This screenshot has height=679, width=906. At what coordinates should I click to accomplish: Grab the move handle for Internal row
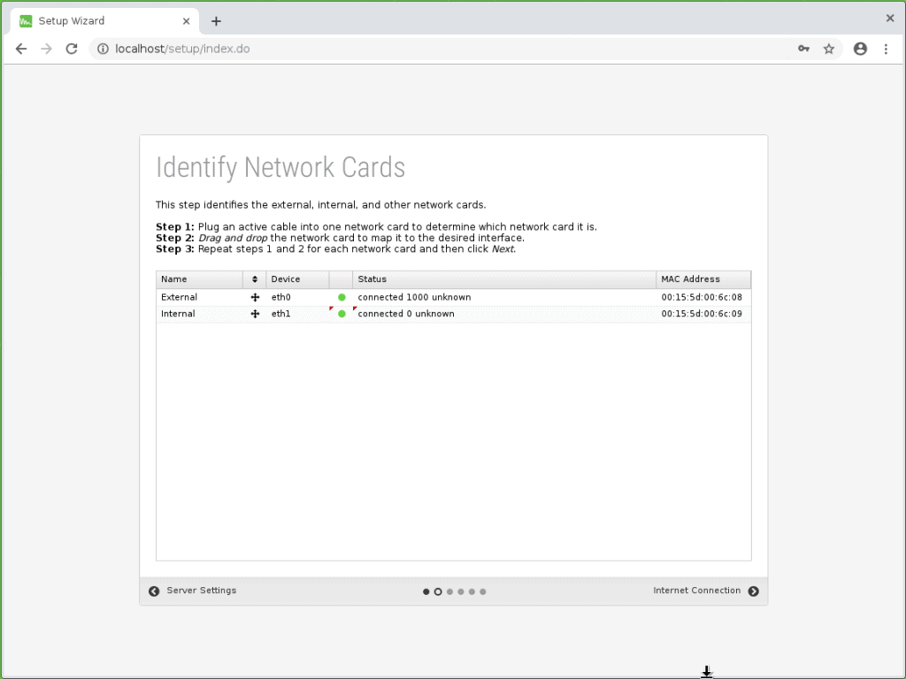pyautogui.click(x=255, y=314)
